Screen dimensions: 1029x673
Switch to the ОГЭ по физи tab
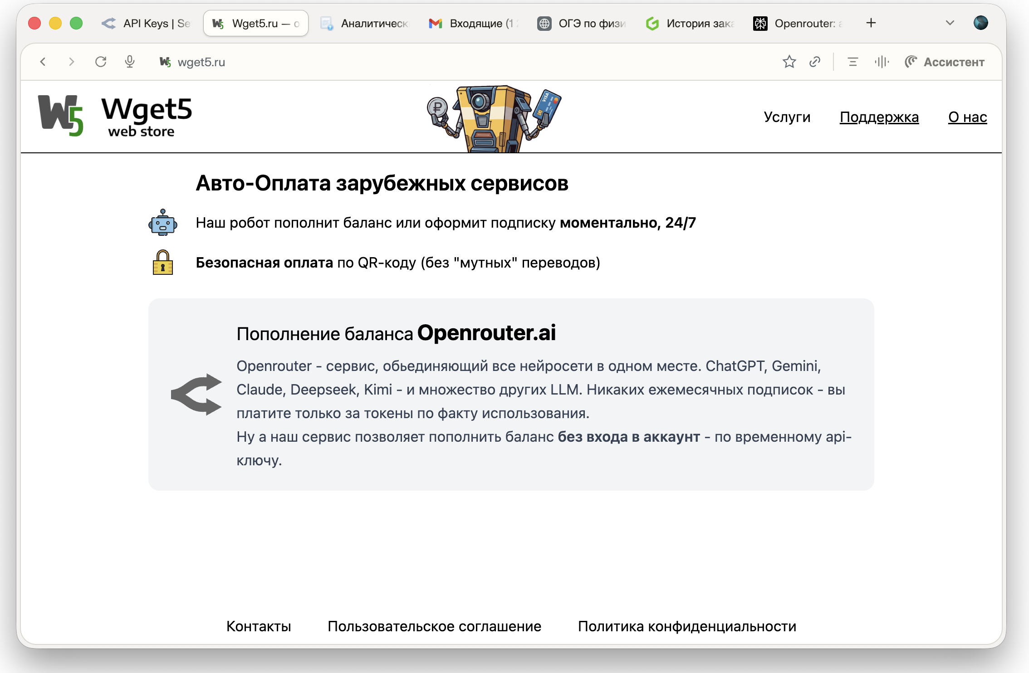(x=581, y=23)
